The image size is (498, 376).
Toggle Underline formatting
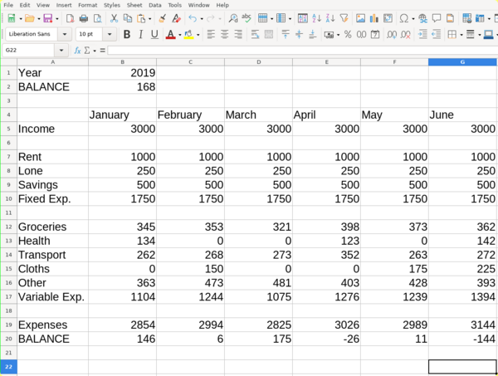154,34
